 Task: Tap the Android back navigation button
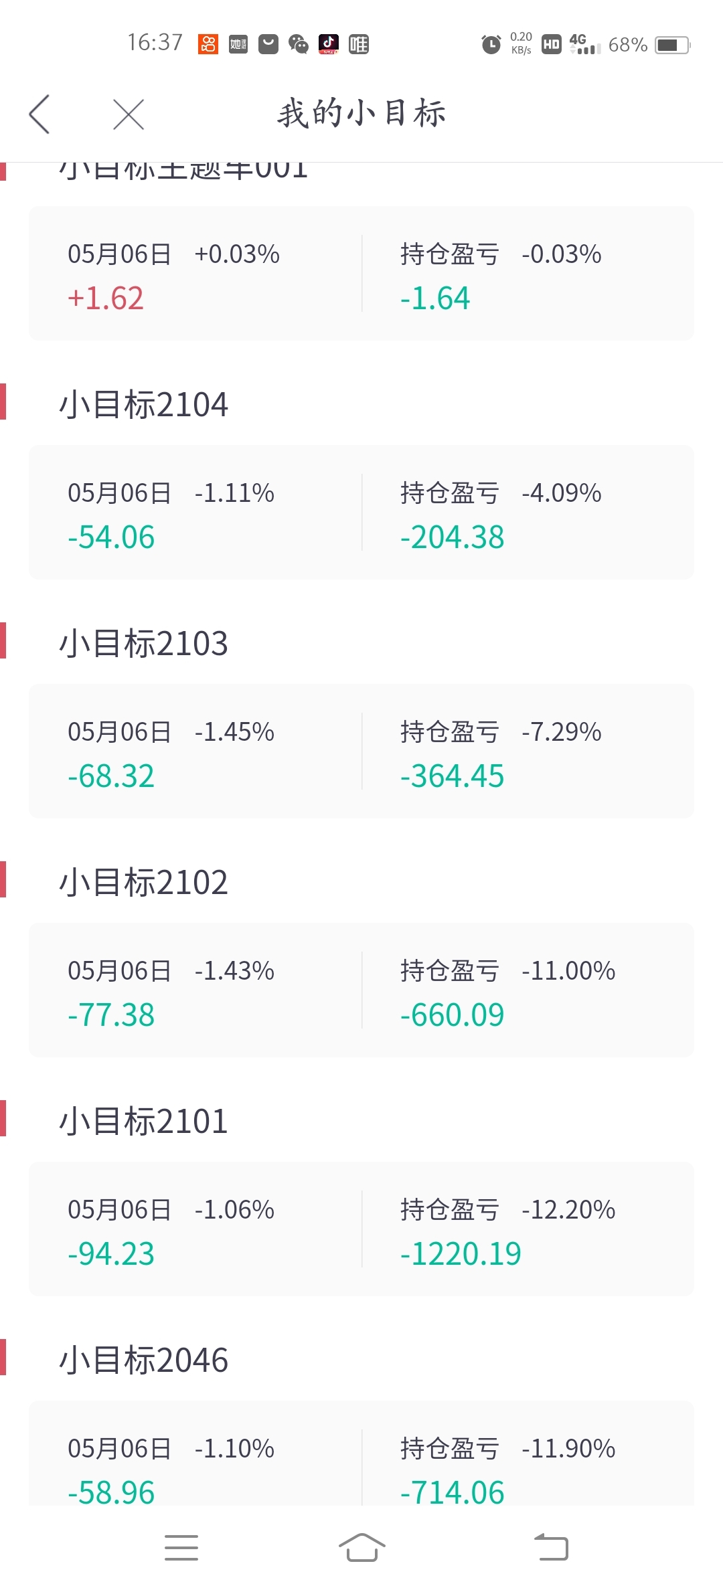pyautogui.click(x=552, y=1547)
